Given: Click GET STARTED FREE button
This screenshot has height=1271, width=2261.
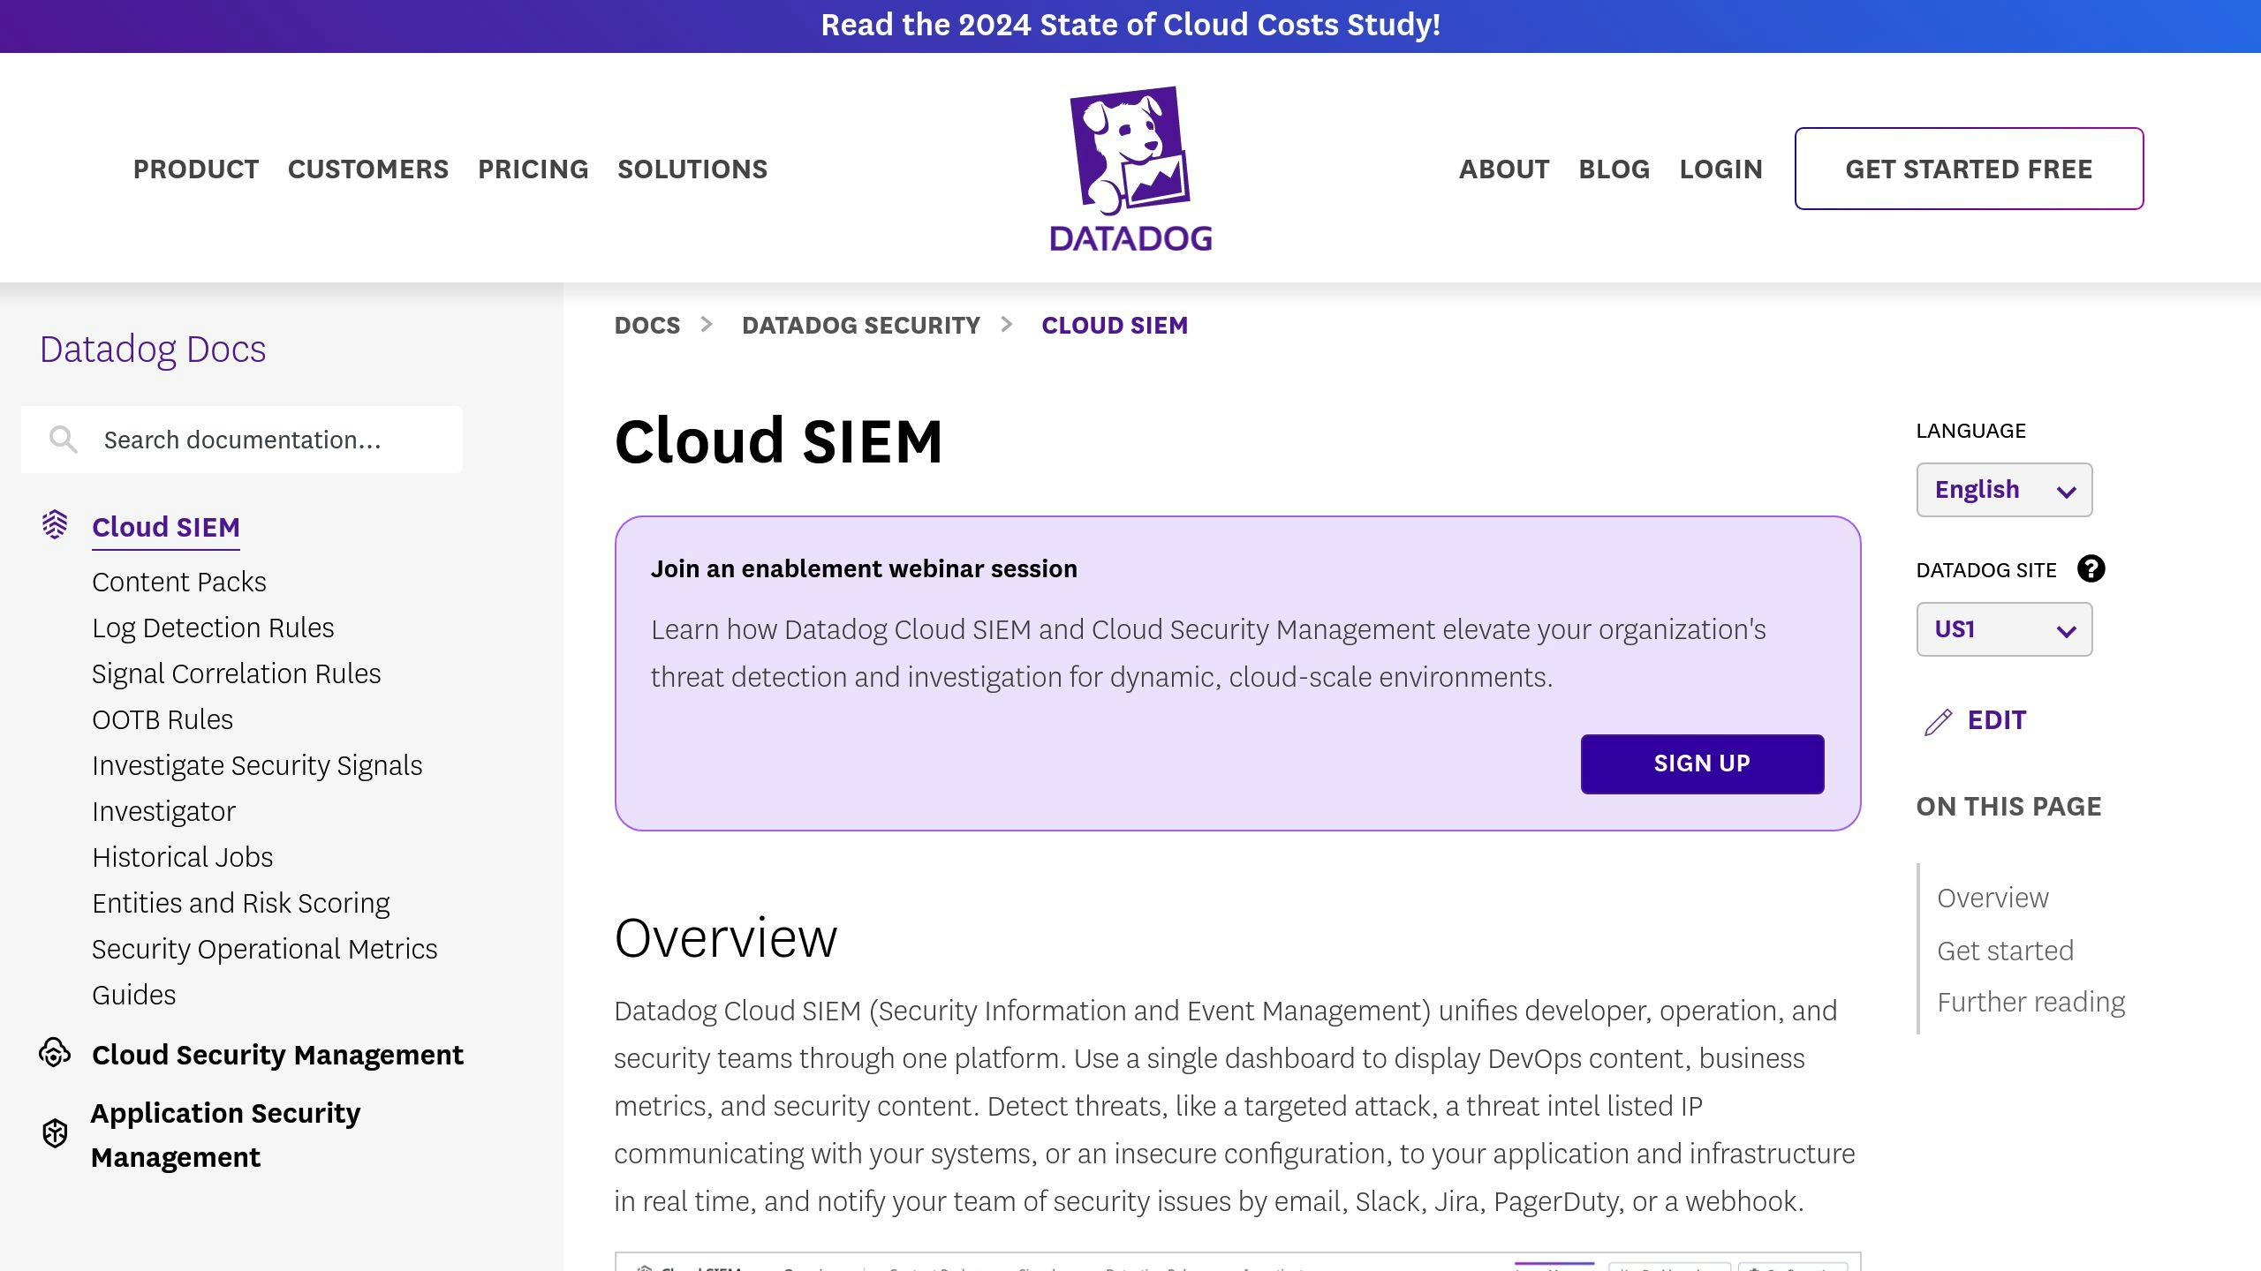Looking at the screenshot, I should point(1969,169).
